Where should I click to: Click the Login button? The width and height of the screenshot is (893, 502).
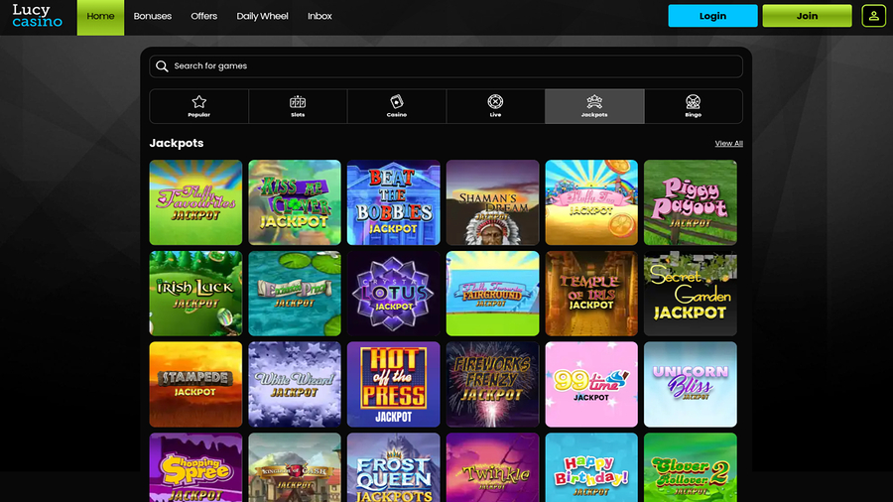(x=712, y=16)
